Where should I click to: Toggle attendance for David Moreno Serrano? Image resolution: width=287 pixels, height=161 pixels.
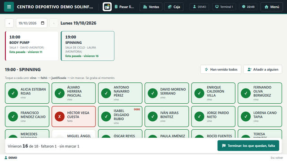tap(167, 93)
